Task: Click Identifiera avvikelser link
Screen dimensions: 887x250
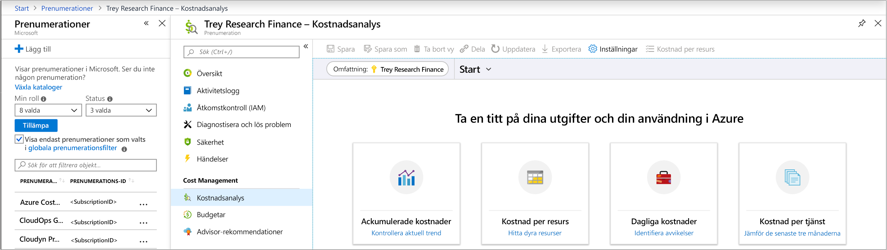Action: click(x=664, y=233)
